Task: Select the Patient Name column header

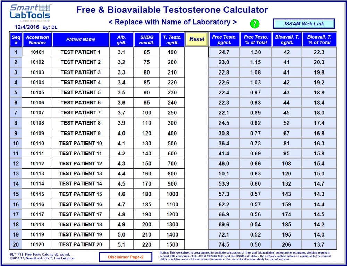Action: pos(81,40)
